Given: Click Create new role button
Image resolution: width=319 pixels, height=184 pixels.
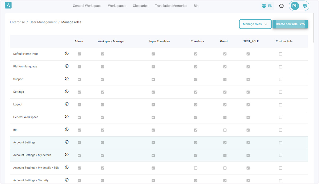Looking at the screenshot, I should pos(290,24).
